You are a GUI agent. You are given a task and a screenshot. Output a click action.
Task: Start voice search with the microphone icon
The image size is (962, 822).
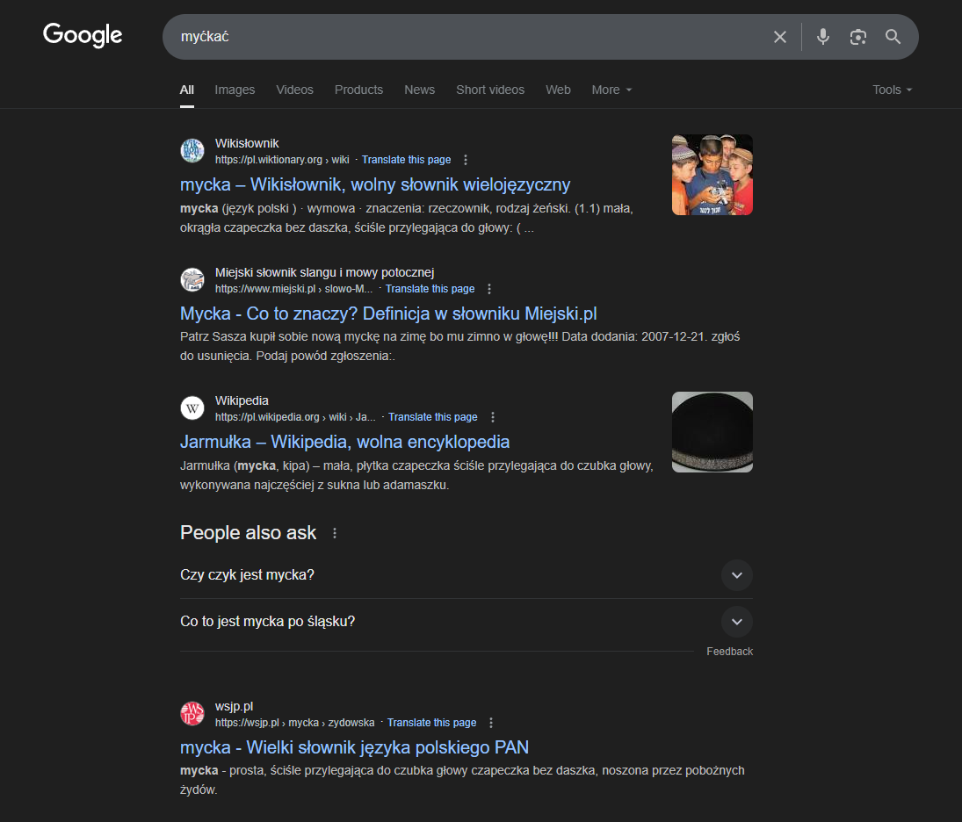823,37
